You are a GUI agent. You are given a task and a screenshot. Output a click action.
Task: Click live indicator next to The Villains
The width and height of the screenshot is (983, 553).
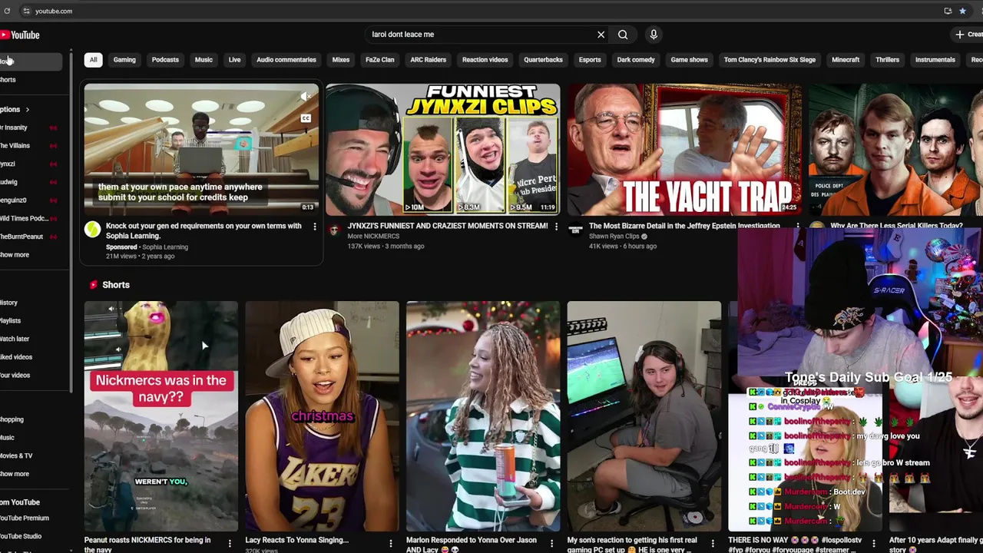(53, 146)
